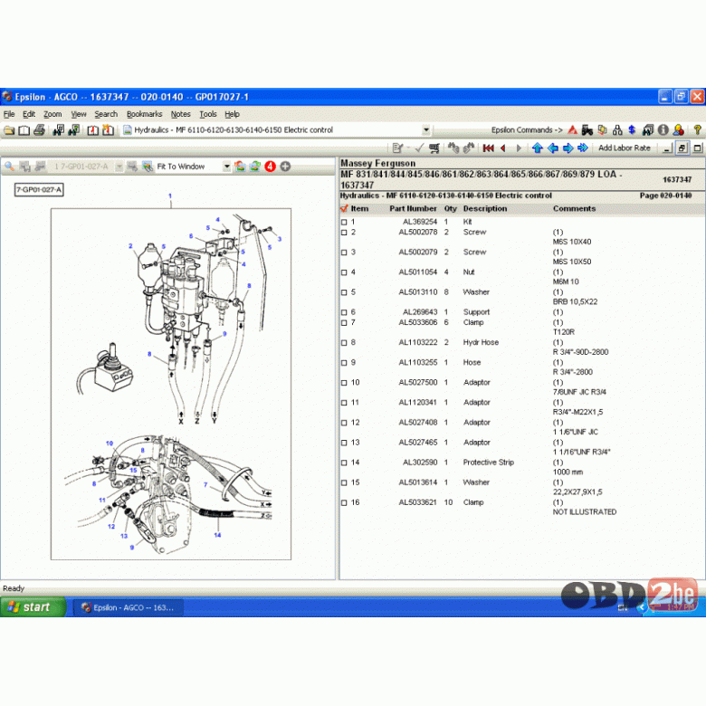Viewport: 706px width, 706px height.
Task: Click Epsilon - AGCO taskbar button
Action: click(128, 607)
